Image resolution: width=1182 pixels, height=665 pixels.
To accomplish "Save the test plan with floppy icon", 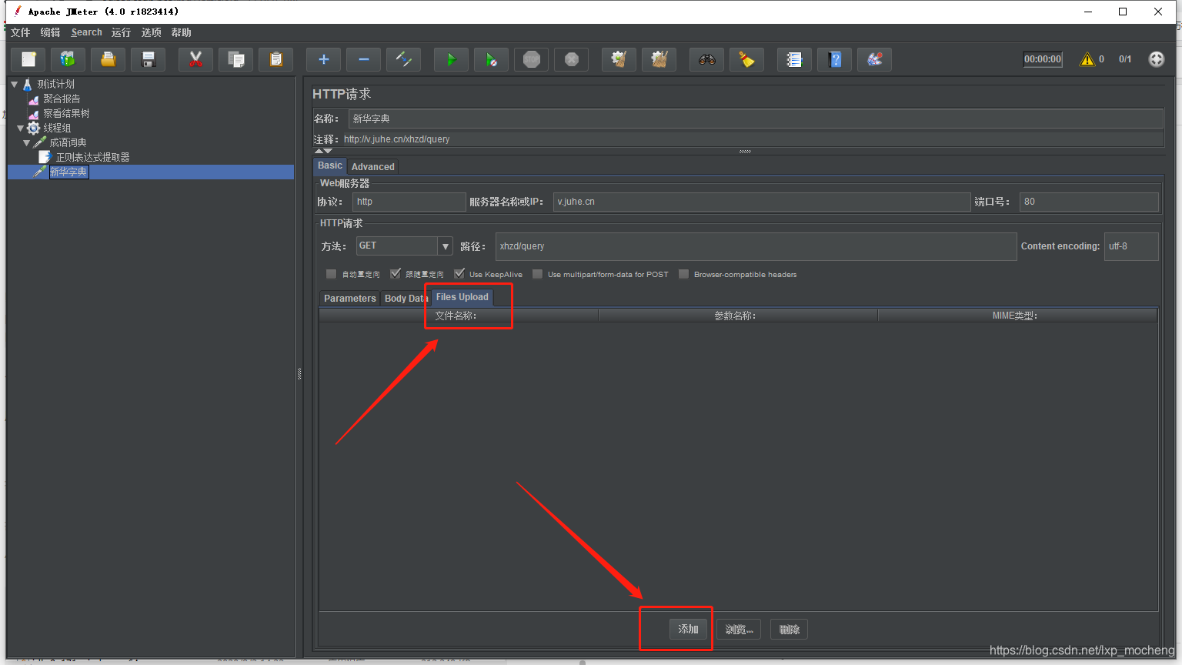I will (x=149, y=59).
